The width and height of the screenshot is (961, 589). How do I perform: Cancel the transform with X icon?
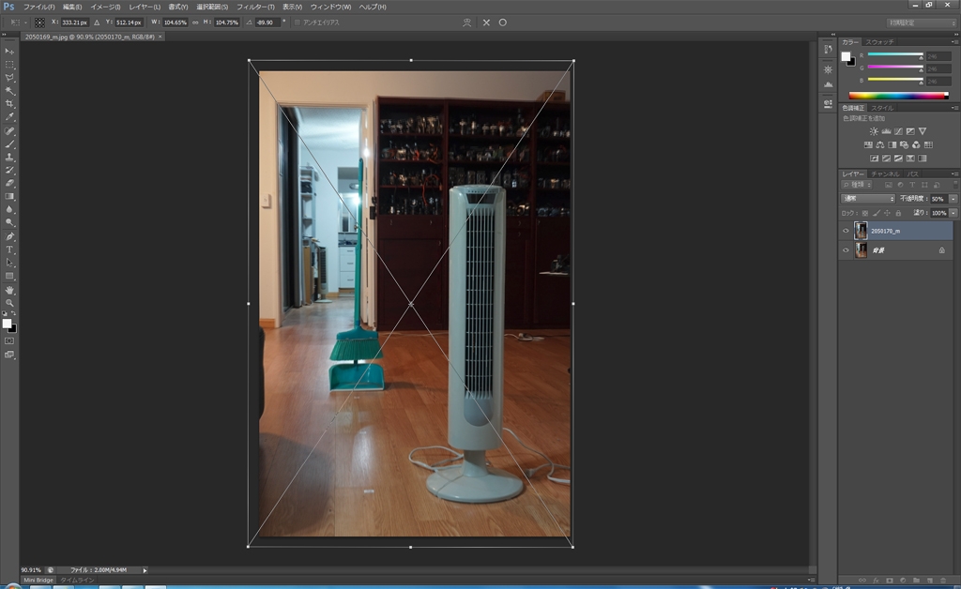click(486, 23)
